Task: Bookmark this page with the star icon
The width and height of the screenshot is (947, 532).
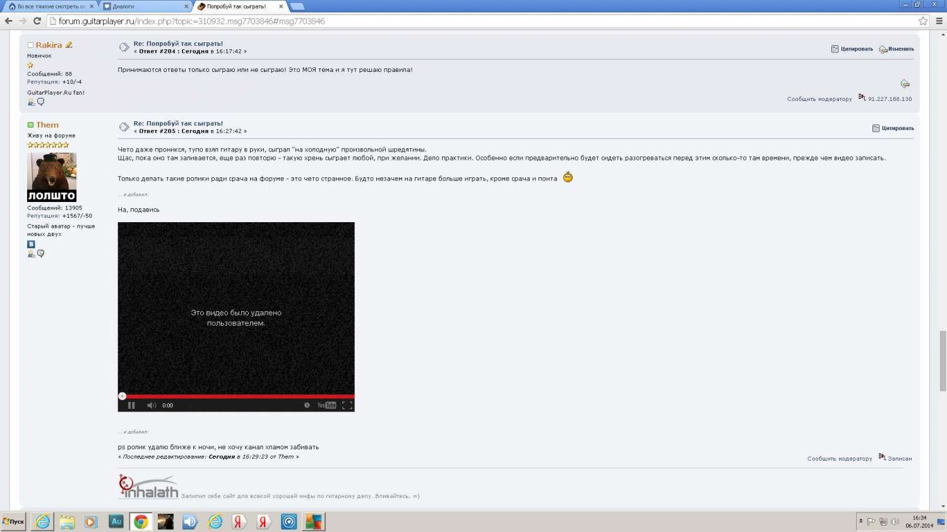Action: [x=922, y=21]
